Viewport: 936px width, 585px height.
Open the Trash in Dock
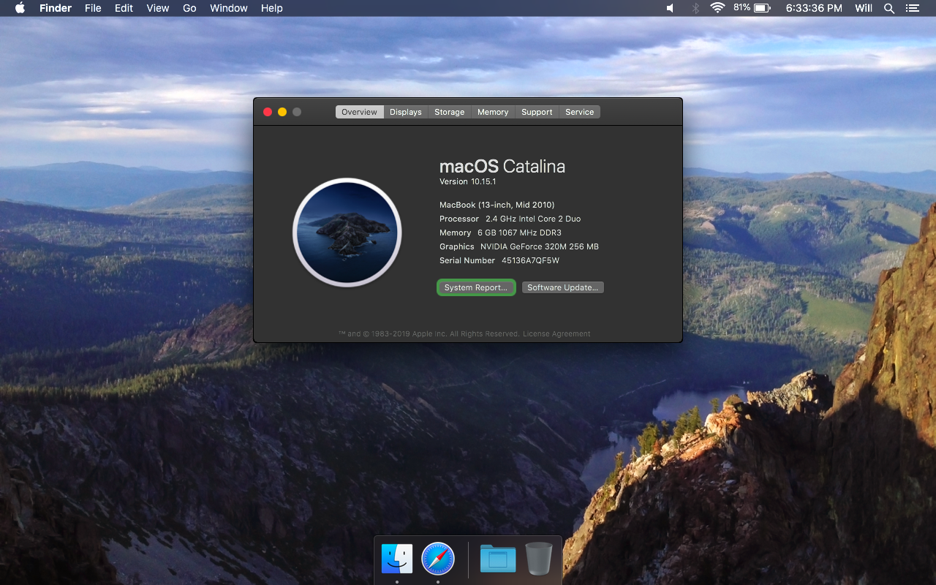click(x=539, y=559)
